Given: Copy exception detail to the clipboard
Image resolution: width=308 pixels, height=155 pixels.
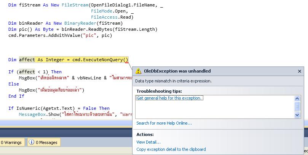Looking at the screenshot, I should (171, 149).
